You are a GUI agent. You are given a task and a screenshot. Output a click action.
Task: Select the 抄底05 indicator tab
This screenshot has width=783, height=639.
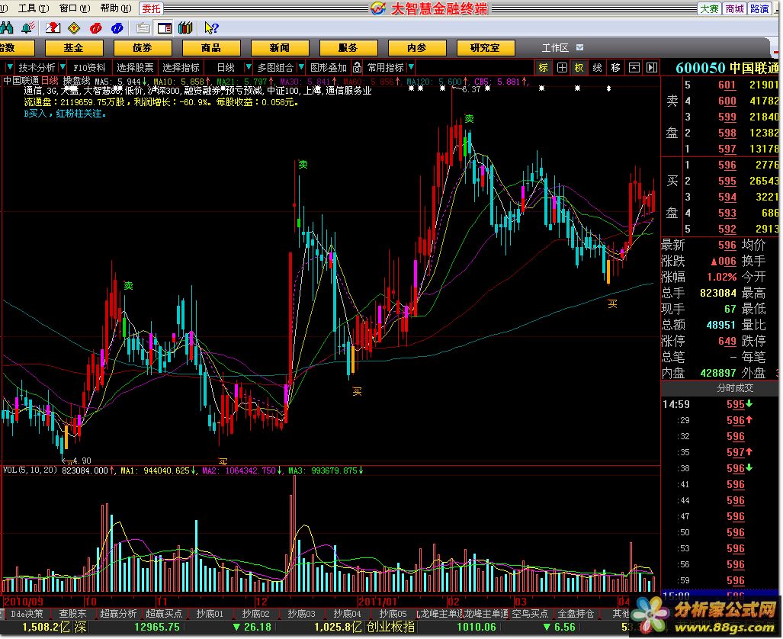pos(393,614)
